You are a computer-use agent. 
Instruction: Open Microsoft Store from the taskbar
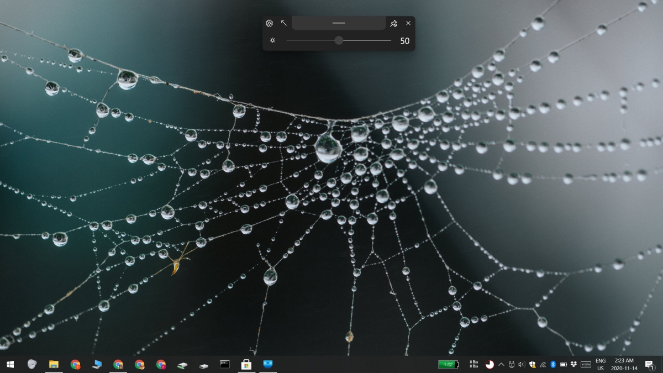click(x=246, y=365)
